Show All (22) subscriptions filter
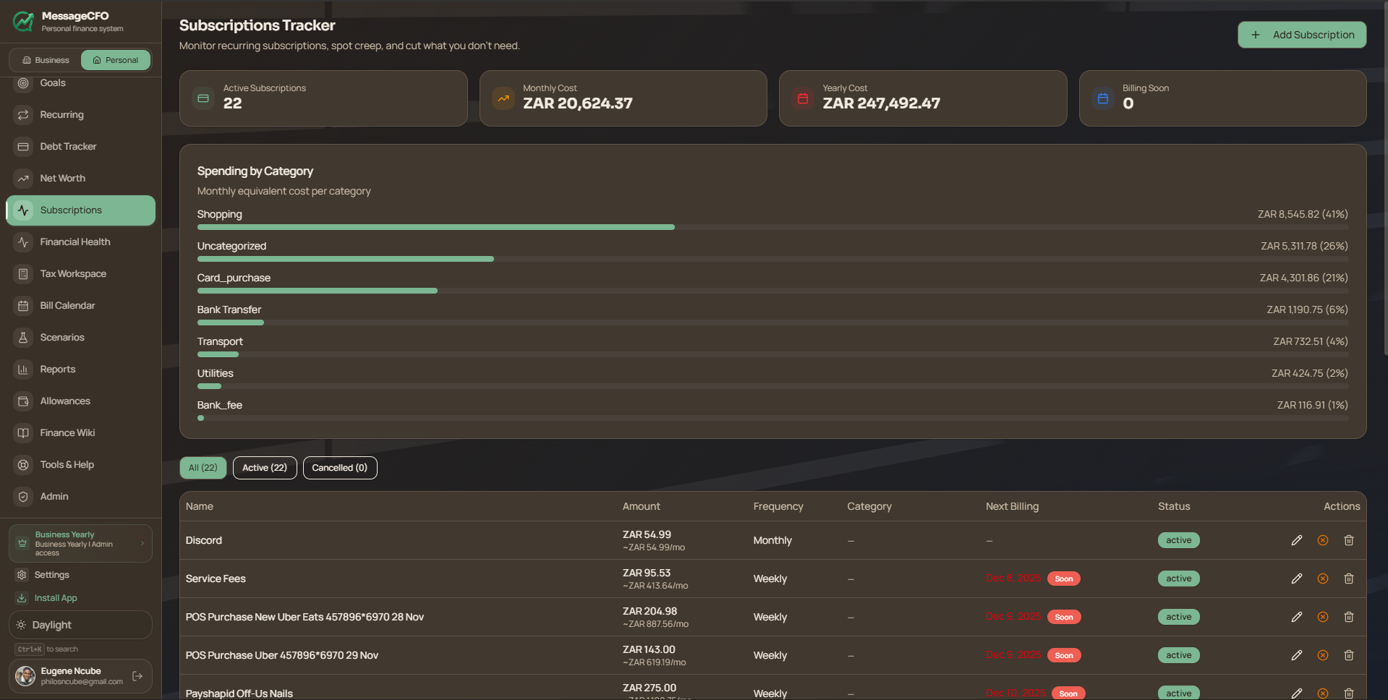1388x700 pixels. pos(203,468)
